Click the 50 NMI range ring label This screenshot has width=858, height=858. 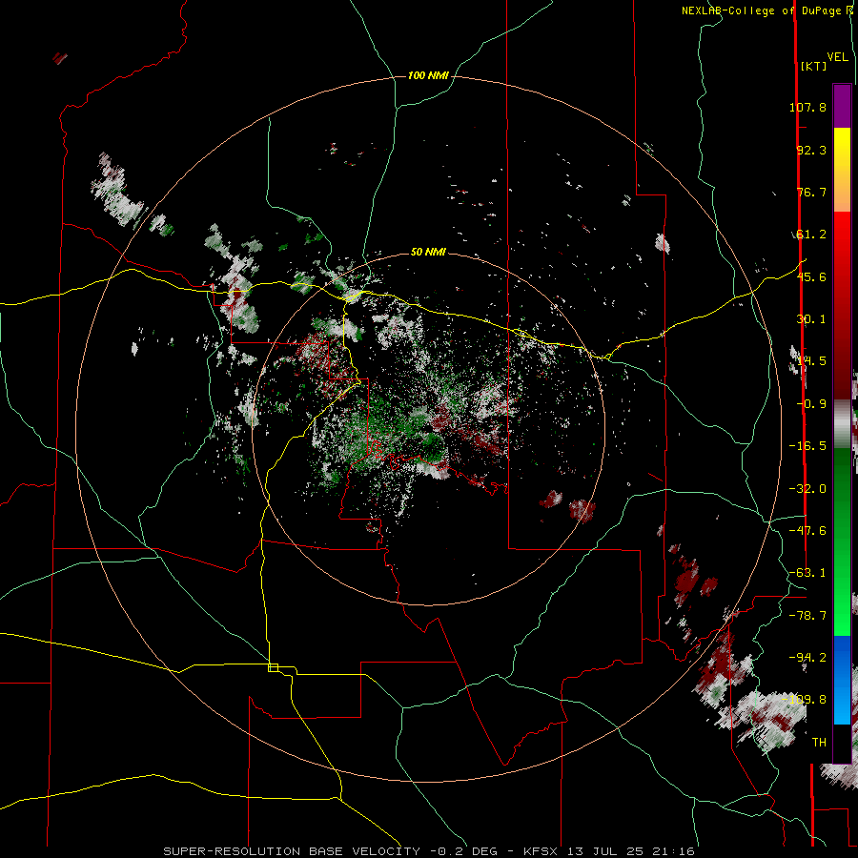click(428, 253)
